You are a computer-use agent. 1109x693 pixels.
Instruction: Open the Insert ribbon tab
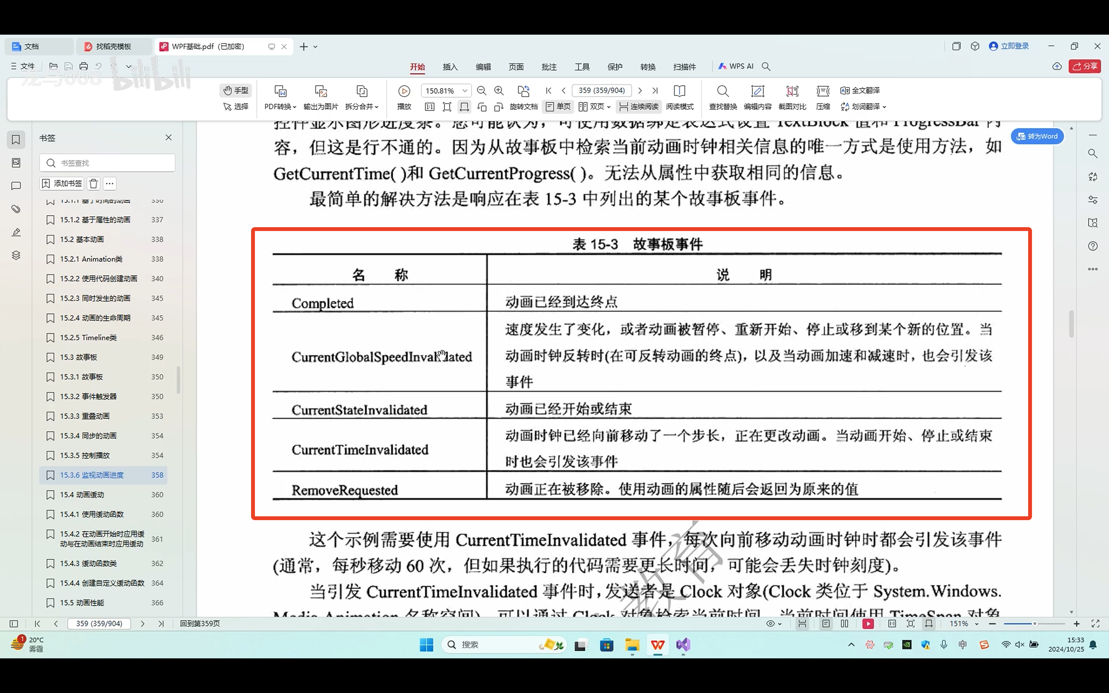click(449, 67)
